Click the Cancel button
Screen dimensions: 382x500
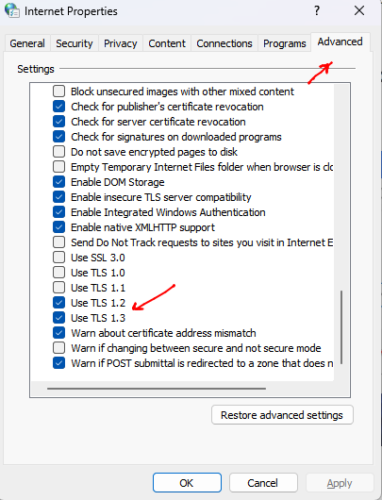pos(263,483)
